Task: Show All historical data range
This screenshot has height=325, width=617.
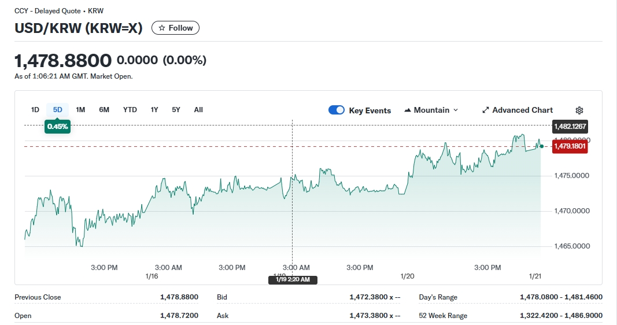Action: click(x=198, y=110)
